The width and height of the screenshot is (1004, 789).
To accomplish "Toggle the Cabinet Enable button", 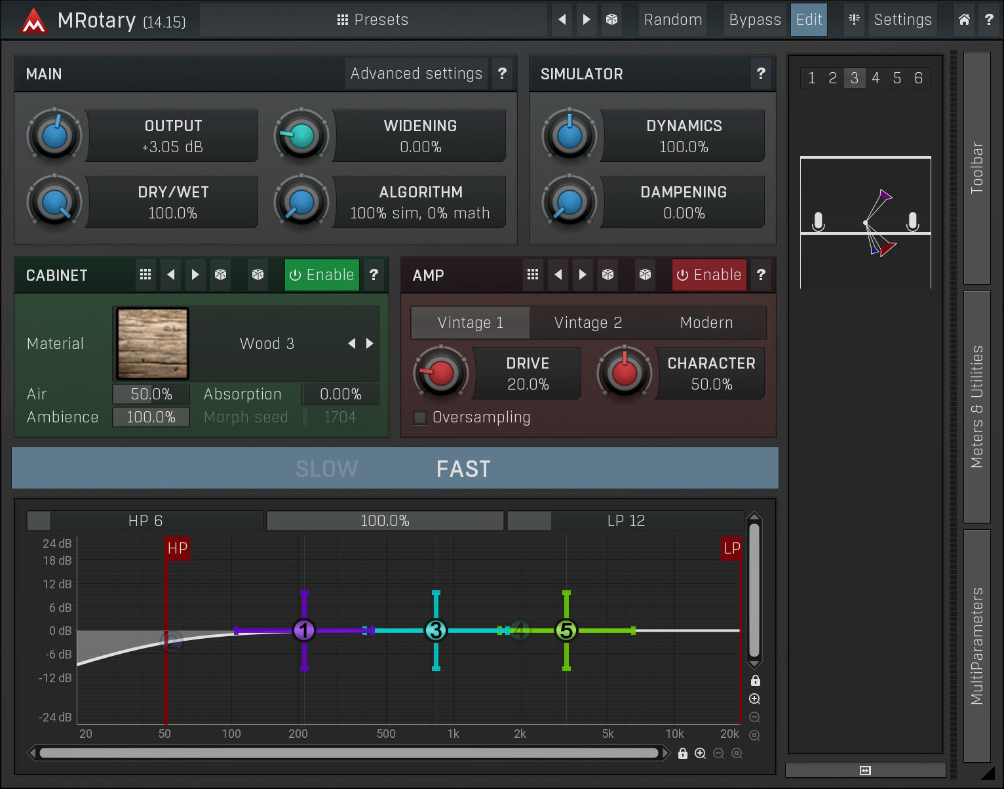I will pos(322,275).
